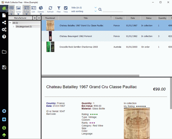Select the Uncategorized (3) category
The height and width of the screenshot is (139, 172).
coord(24,26)
